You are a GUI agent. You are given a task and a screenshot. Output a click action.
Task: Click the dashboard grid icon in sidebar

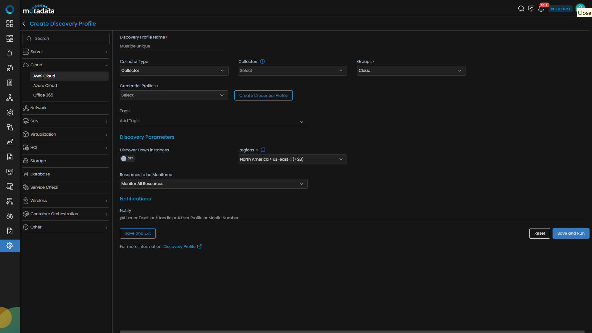(x=10, y=24)
